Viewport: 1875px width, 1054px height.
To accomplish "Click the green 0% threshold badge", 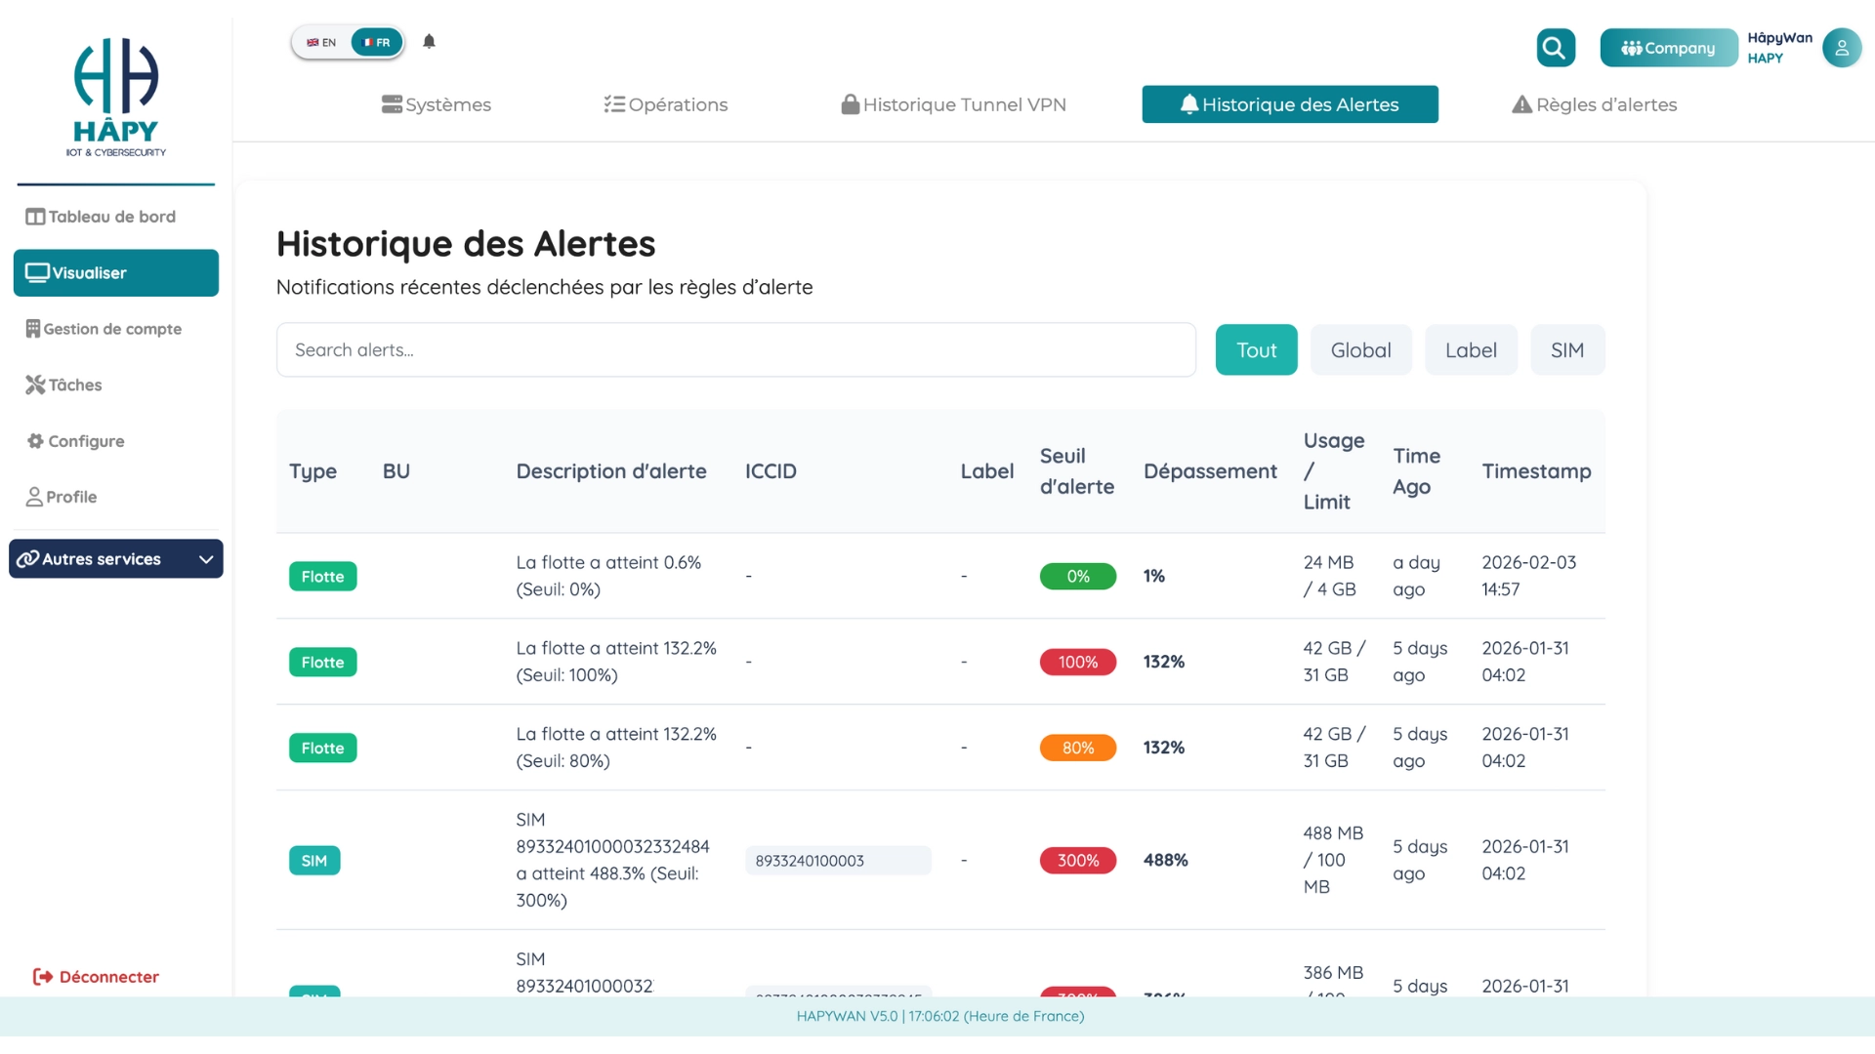I will click(x=1078, y=576).
